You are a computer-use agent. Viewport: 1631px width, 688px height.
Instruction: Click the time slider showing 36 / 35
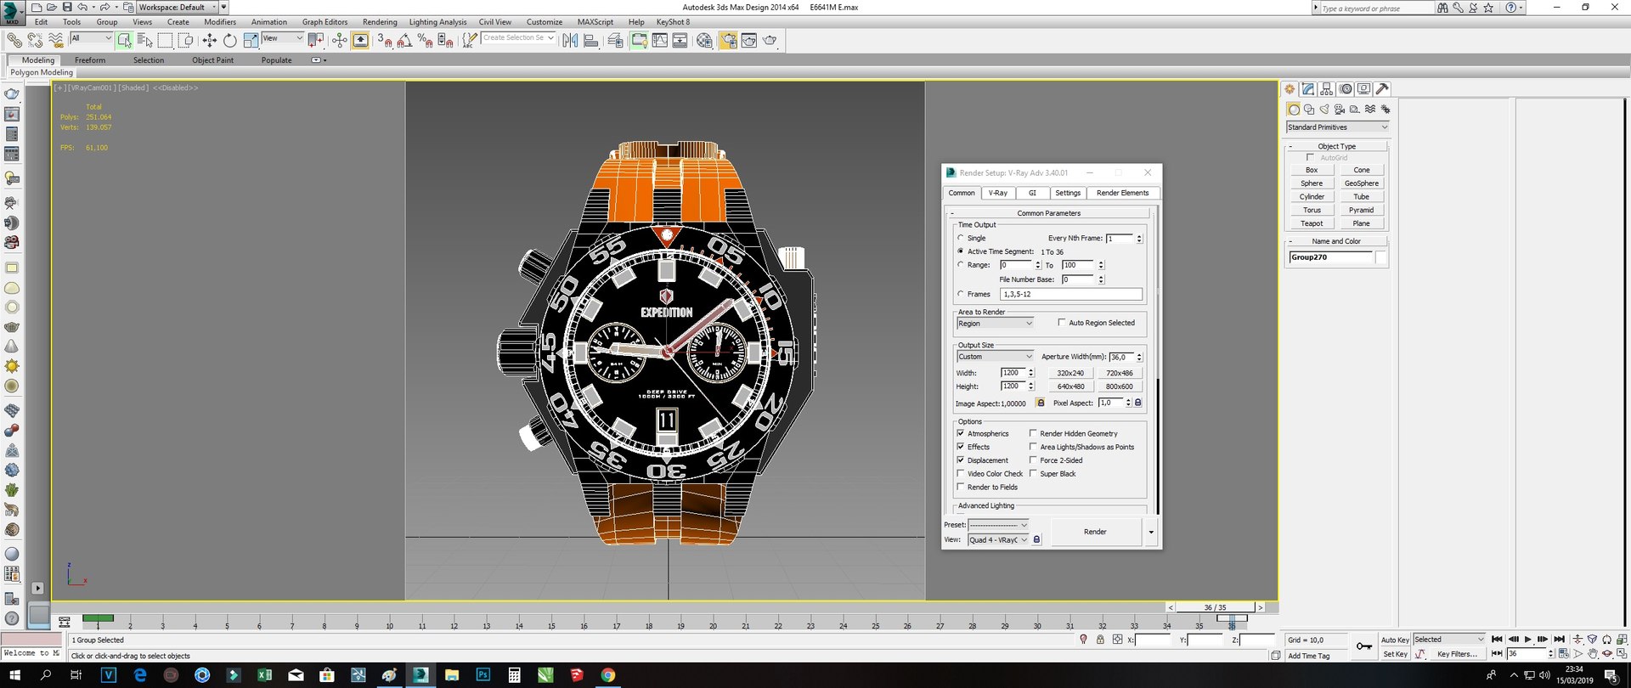1215,607
